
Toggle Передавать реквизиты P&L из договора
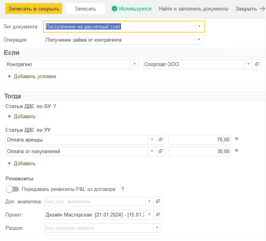tap(12, 189)
